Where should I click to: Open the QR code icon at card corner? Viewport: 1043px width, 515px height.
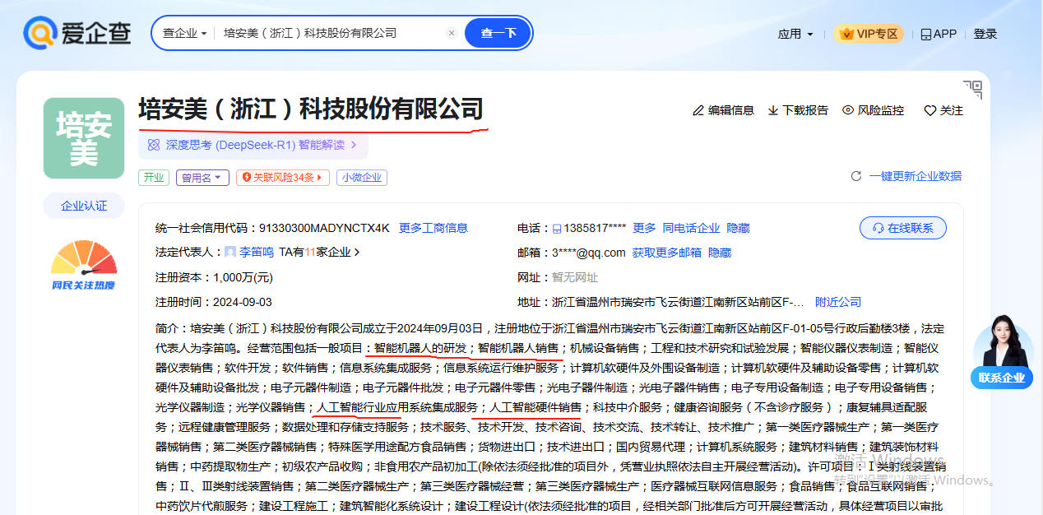click(973, 90)
